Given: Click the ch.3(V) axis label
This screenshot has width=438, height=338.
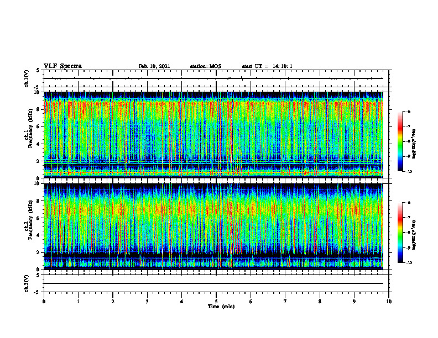Looking at the screenshot, I should pyautogui.click(x=27, y=283).
